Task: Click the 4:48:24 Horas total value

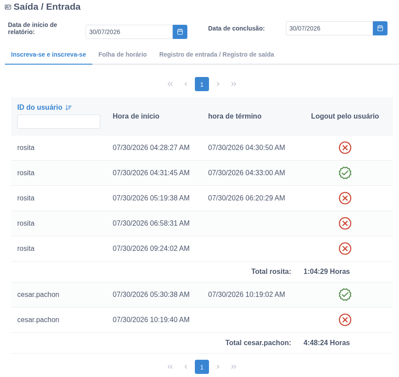Action: click(327, 342)
